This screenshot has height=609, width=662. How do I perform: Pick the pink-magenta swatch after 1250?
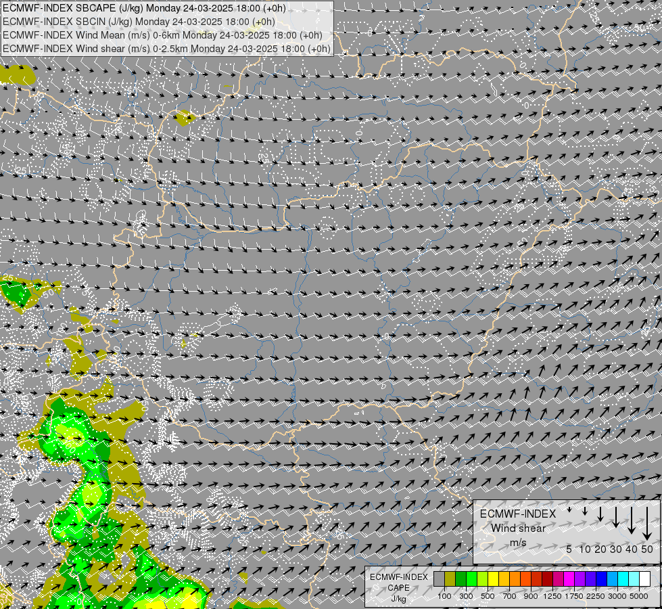pyautogui.click(x=558, y=579)
